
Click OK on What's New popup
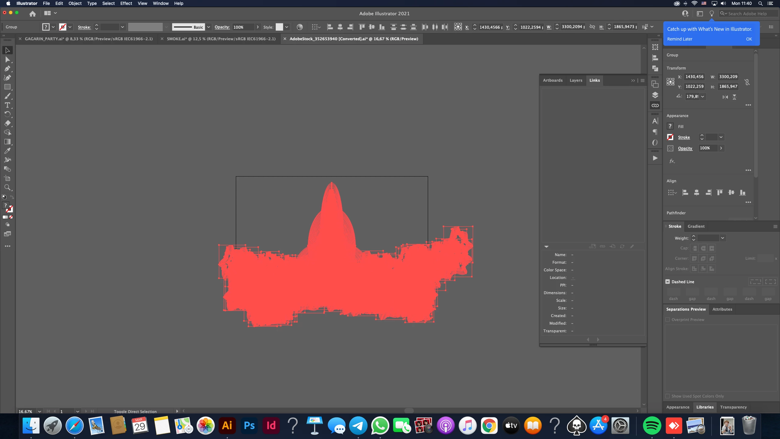click(749, 39)
